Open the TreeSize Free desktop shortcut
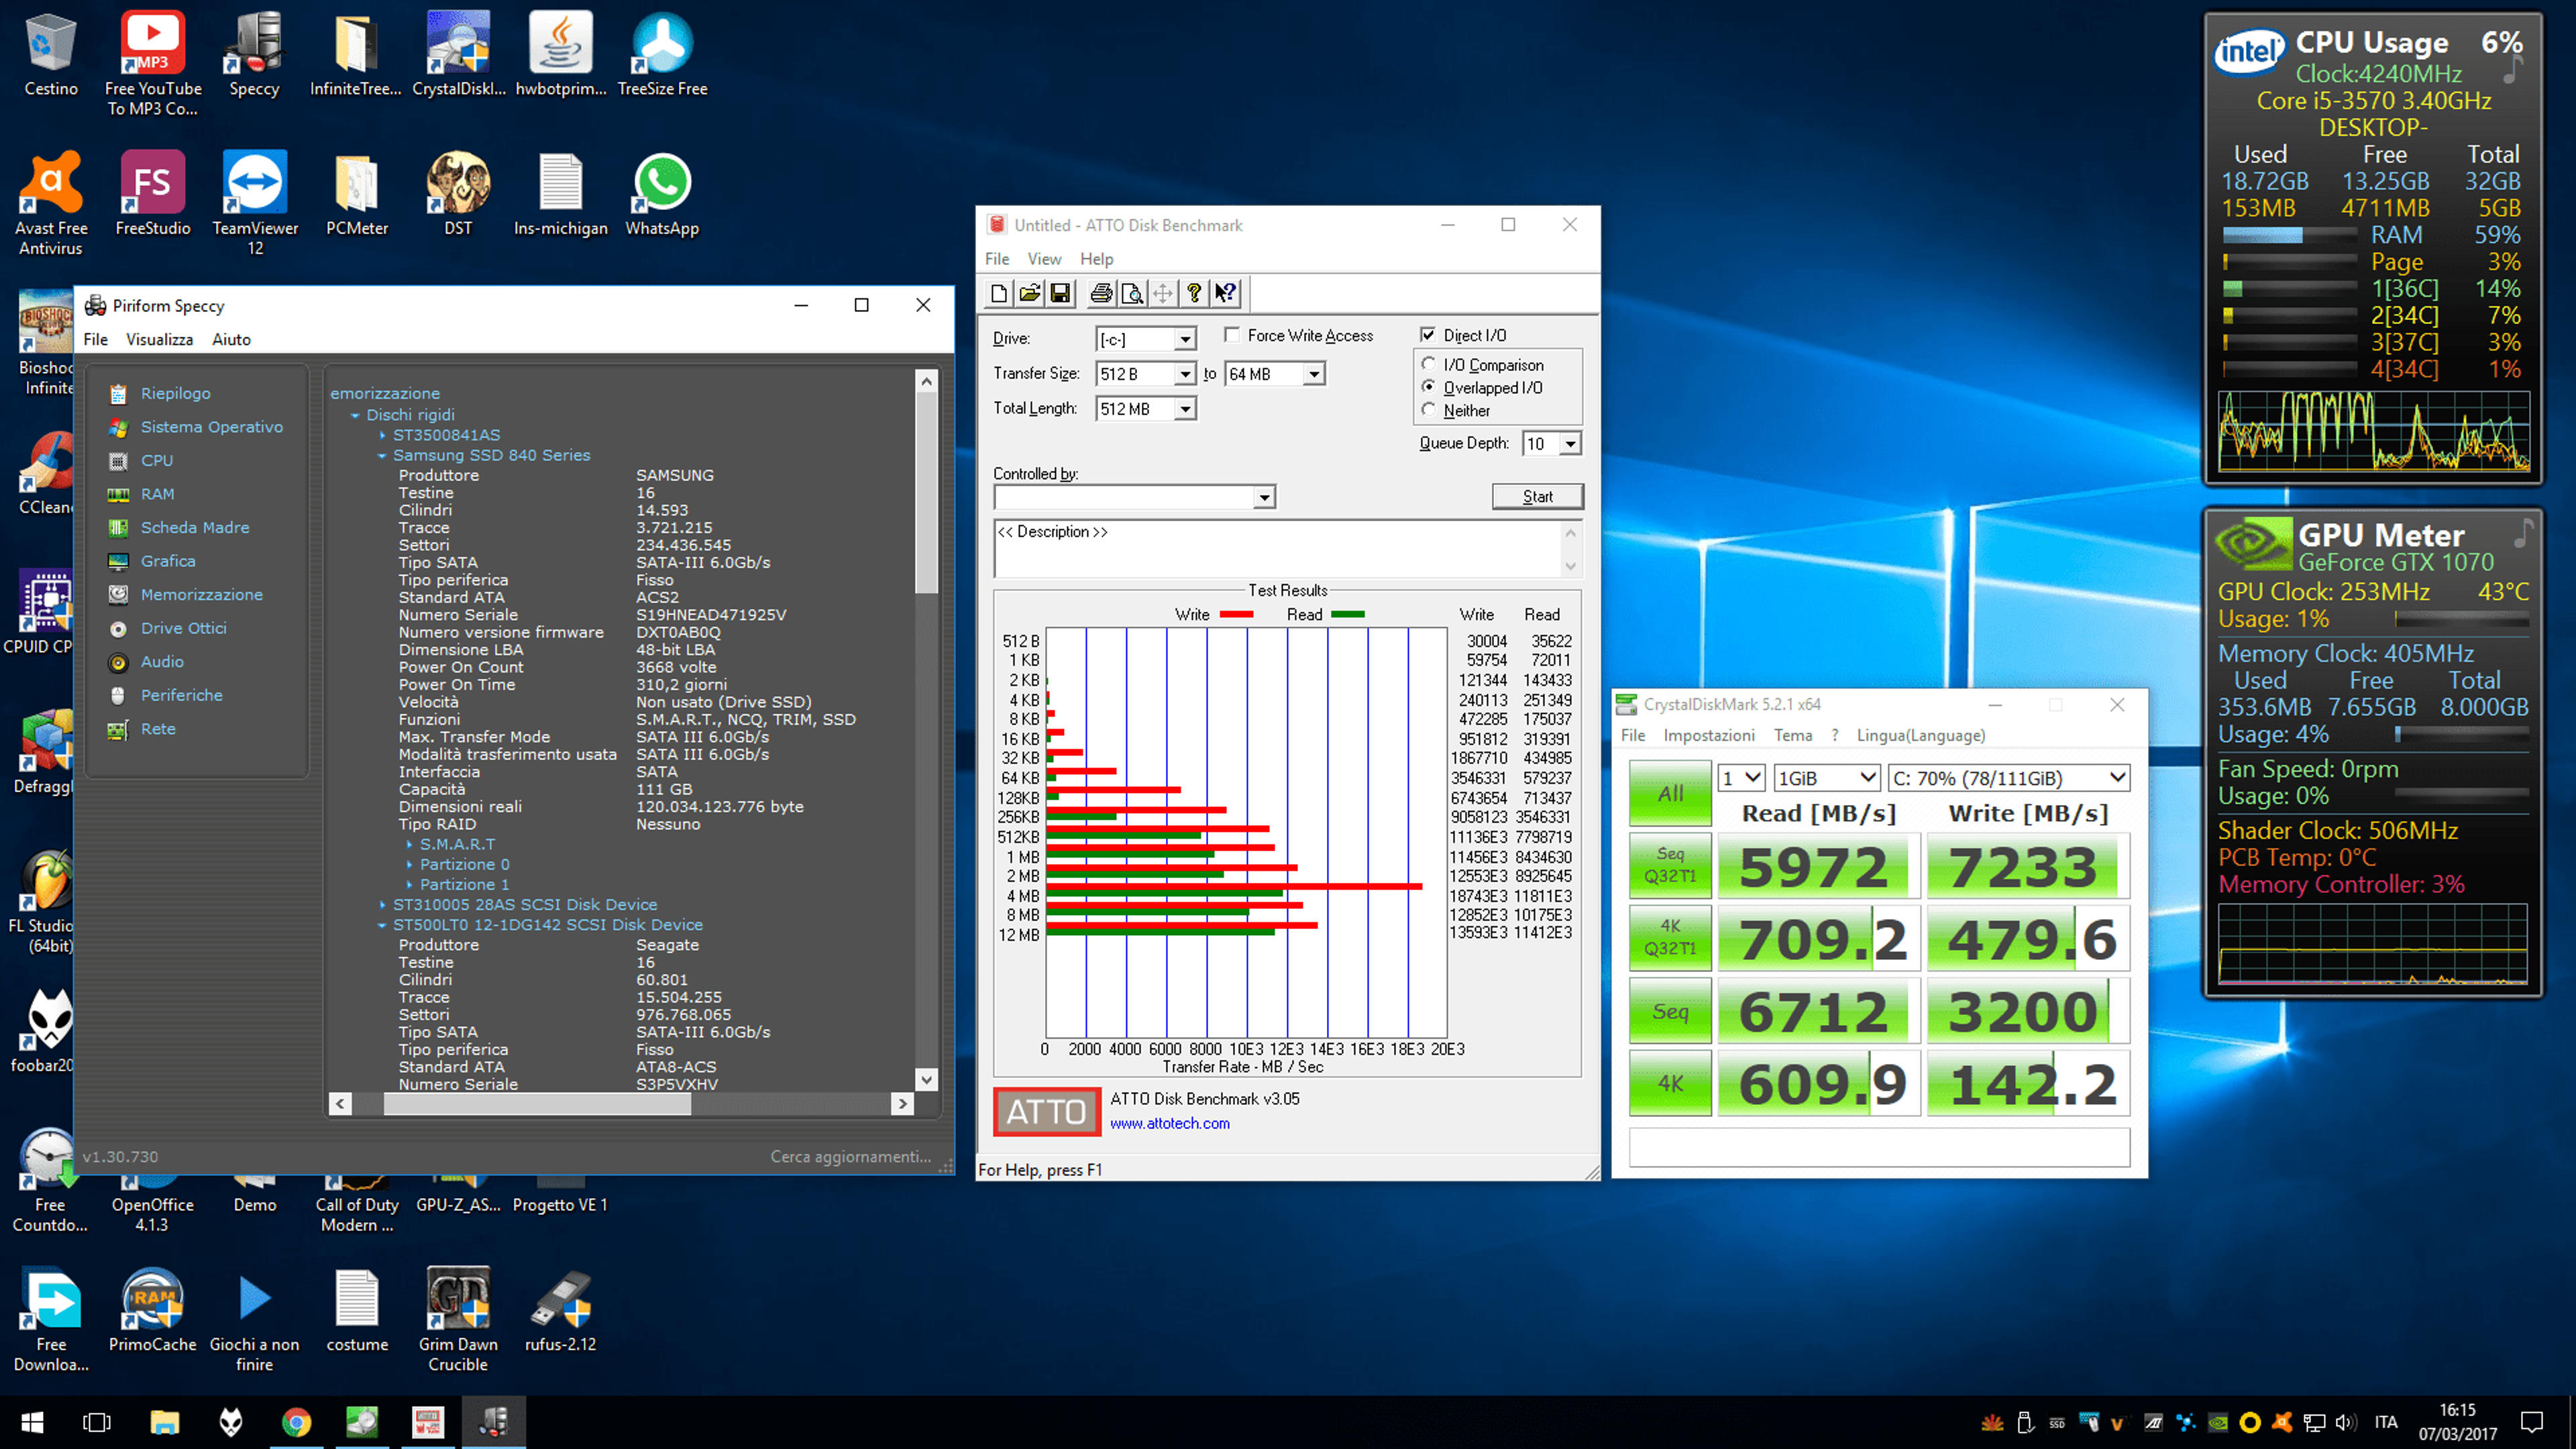Viewport: 2576px width, 1449px height. click(x=662, y=55)
